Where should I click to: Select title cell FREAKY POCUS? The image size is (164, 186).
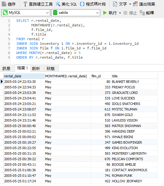[x=135, y=87]
